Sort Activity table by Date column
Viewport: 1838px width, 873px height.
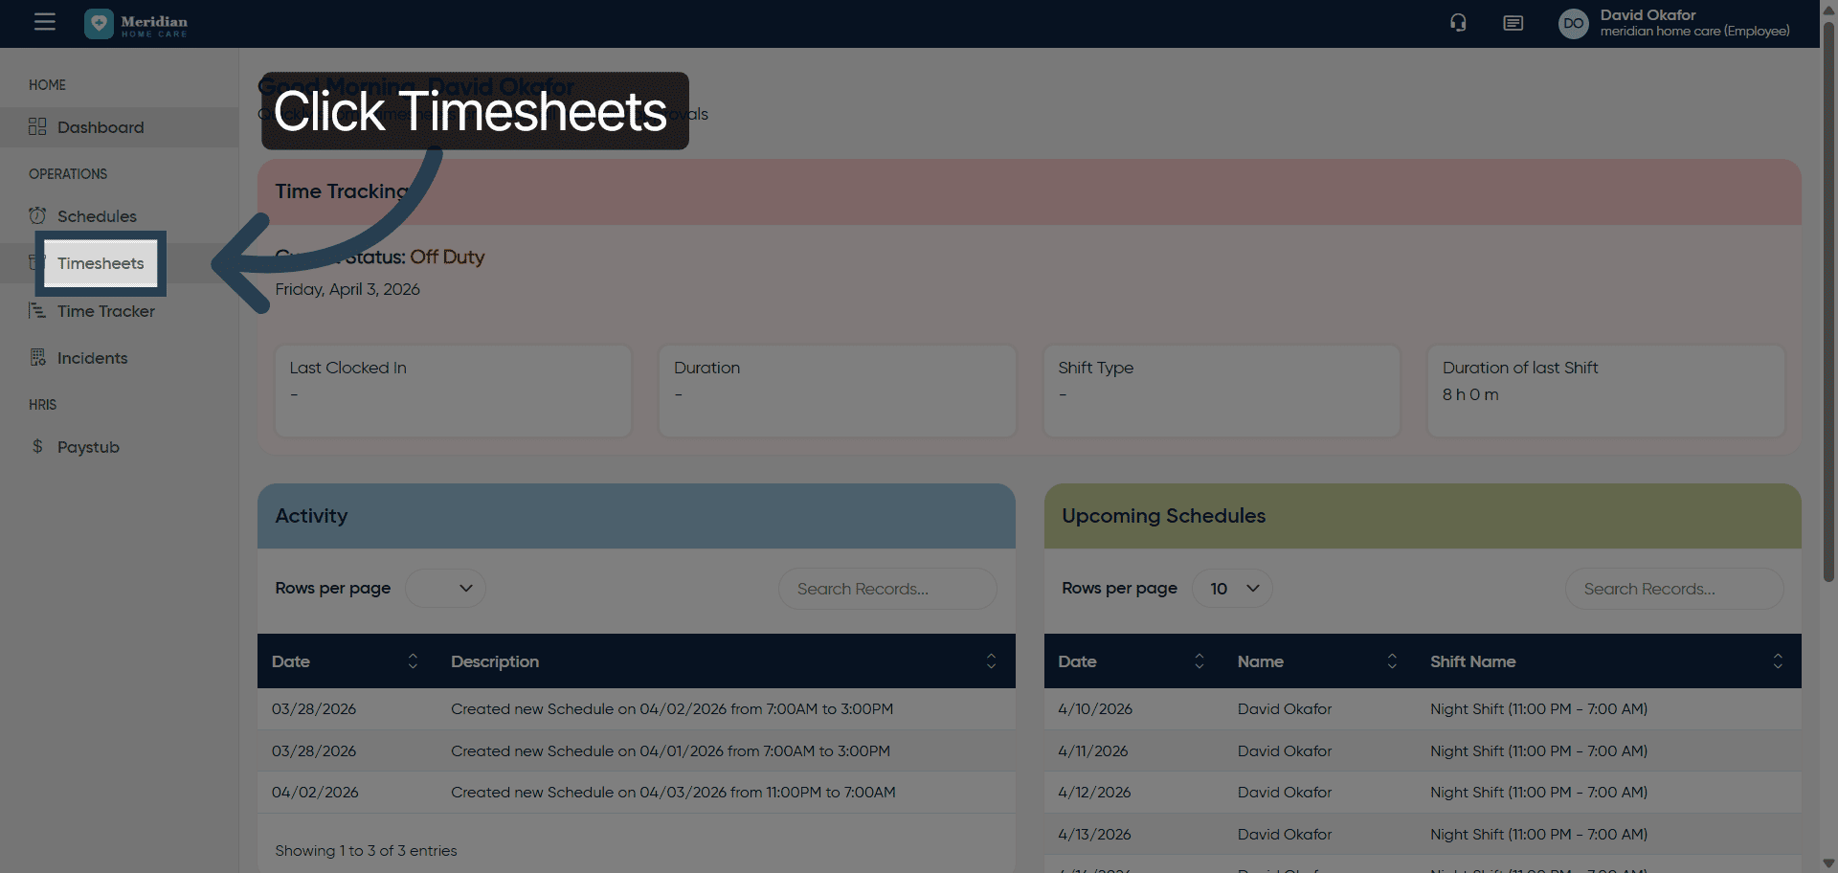(413, 661)
